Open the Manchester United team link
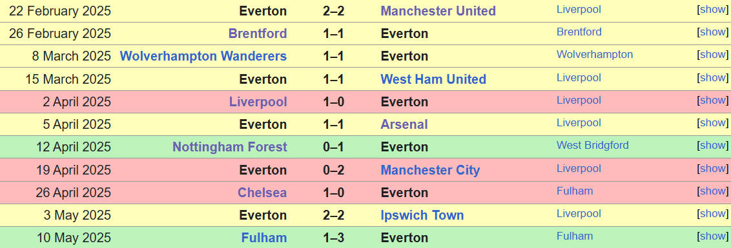731x248 pixels. coord(438,11)
